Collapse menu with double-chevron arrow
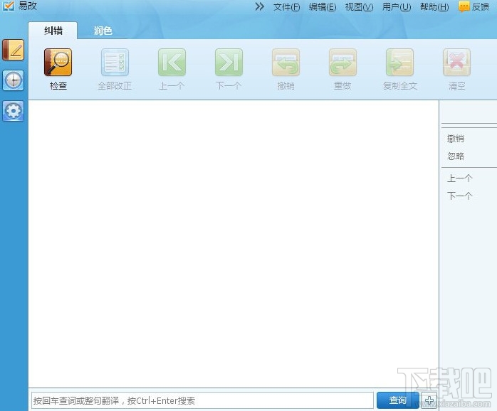Screen dimensions: 497x411 [x=259, y=6]
